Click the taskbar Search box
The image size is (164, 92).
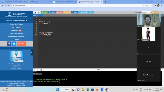tap(66, 89)
